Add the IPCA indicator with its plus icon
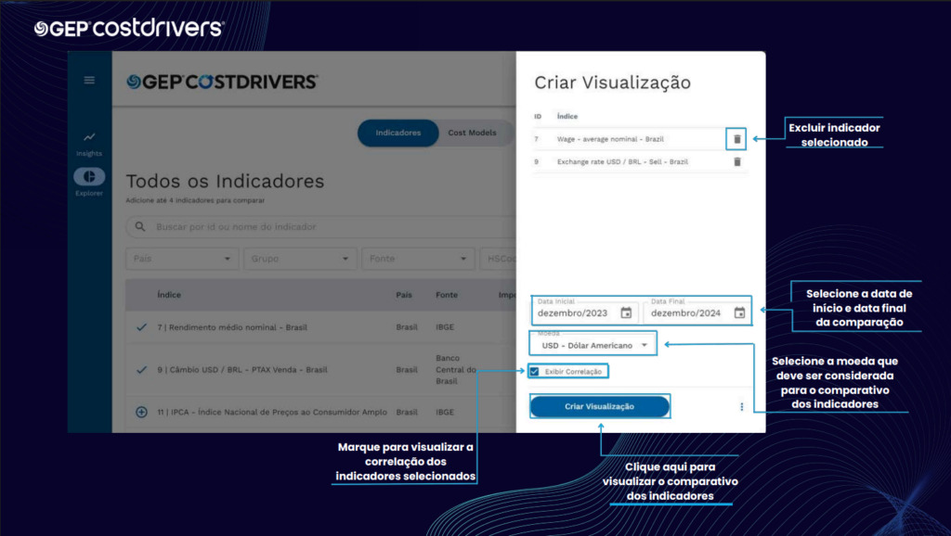 (x=141, y=412)
